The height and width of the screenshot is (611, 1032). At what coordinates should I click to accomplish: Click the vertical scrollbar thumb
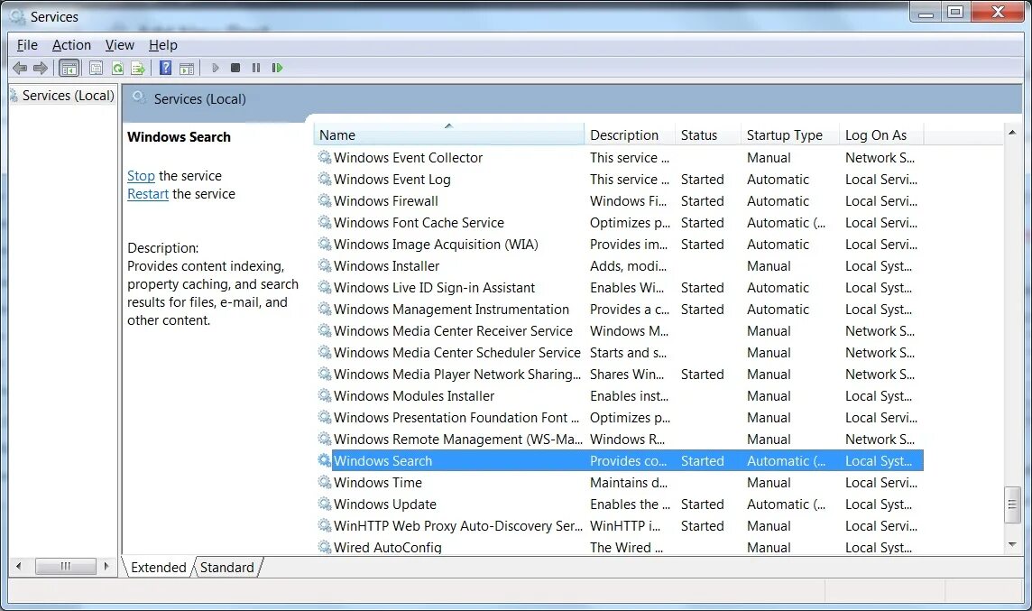1012,505
